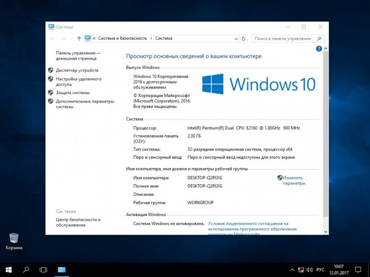Screen dimensions: 370x277
Task: Open Task View on taskbar
Action: 43,270
